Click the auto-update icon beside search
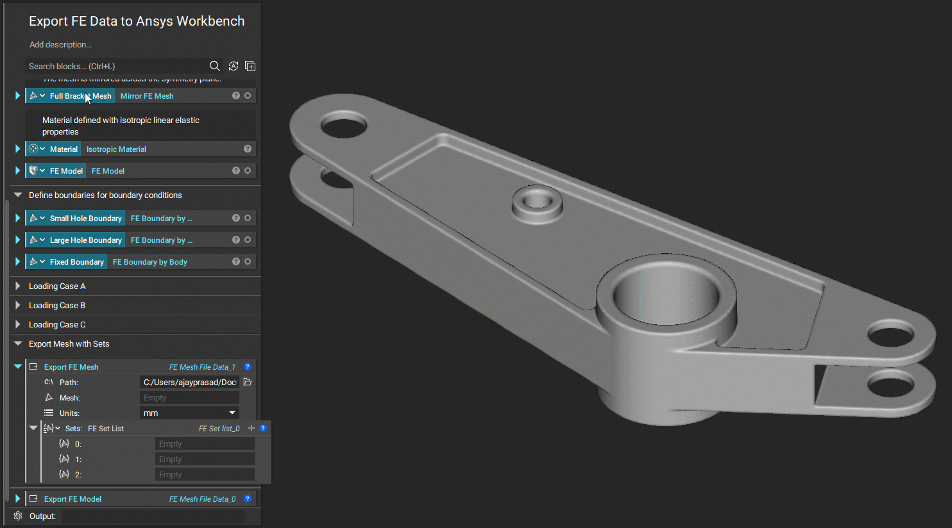This screenshot has height=528, width=952. pyautogui.click(x=234, y=66)
